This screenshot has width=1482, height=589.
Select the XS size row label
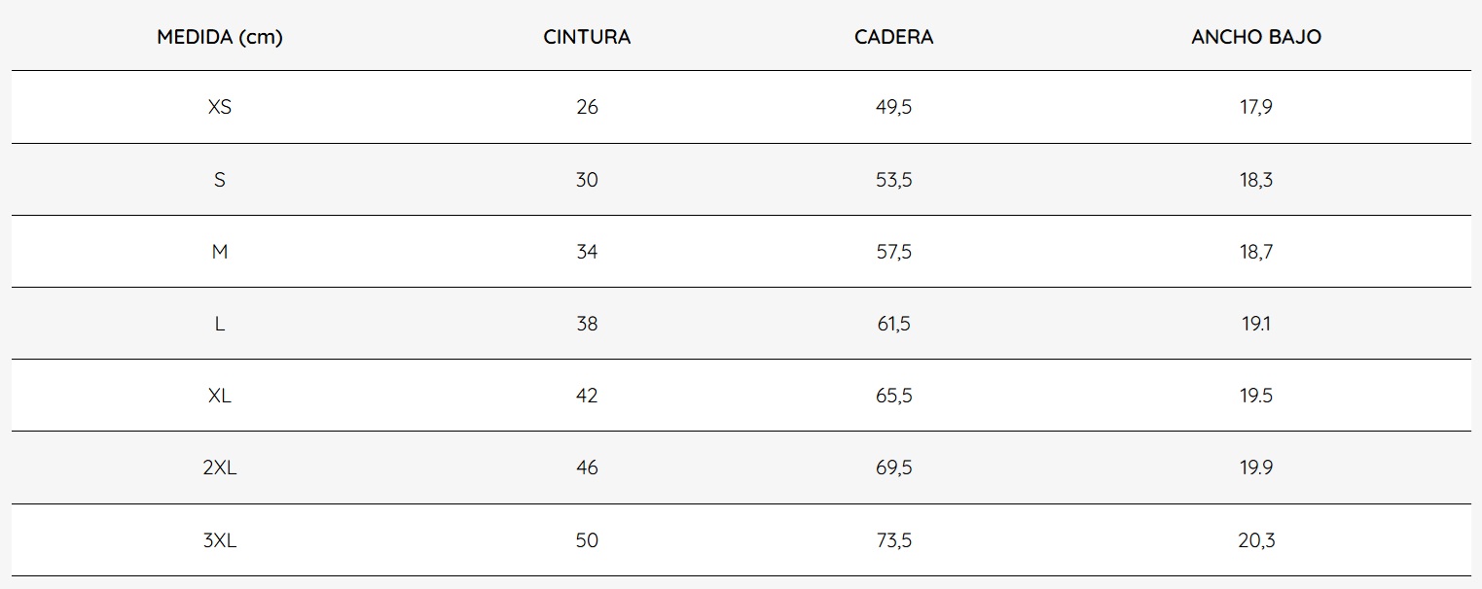[220, 107]
